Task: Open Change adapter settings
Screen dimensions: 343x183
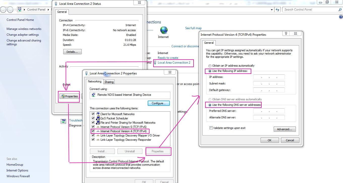Action: pos(23,35)
